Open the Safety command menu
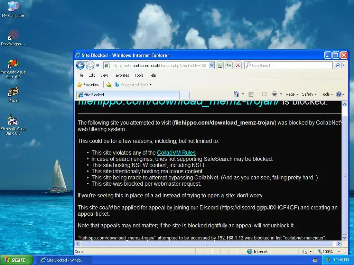Image resolution: width=354 pixels, height=265 pixels. tap(309, 94)
